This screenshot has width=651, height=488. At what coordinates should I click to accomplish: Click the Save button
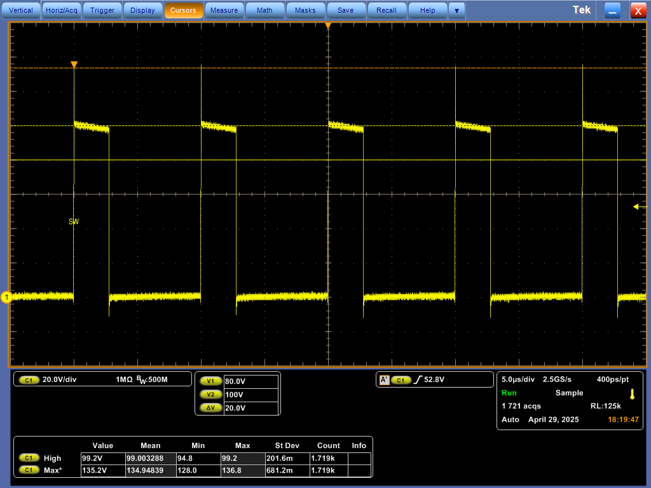[345, 10]
